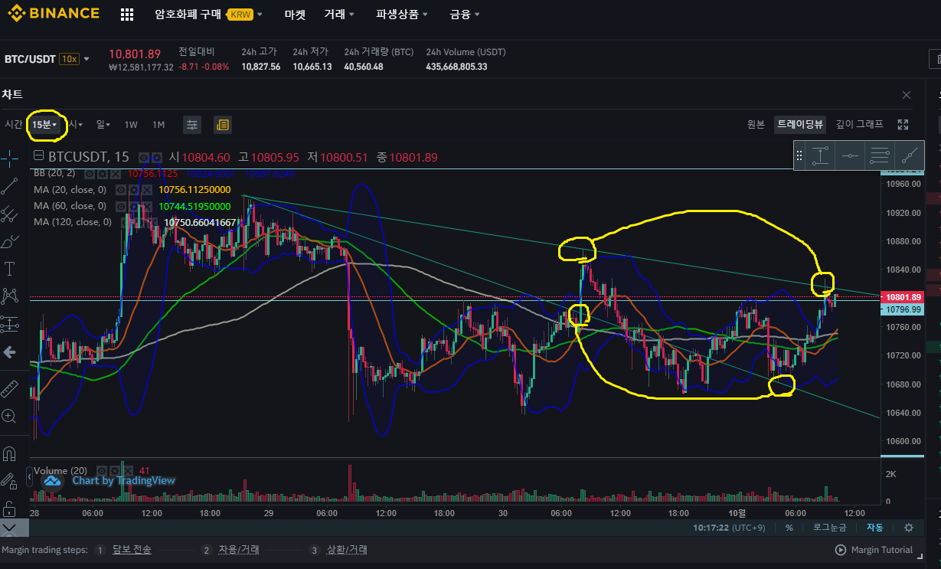Open the 15분 interval dropdown

pyautogui.click(x=44, y=124)
